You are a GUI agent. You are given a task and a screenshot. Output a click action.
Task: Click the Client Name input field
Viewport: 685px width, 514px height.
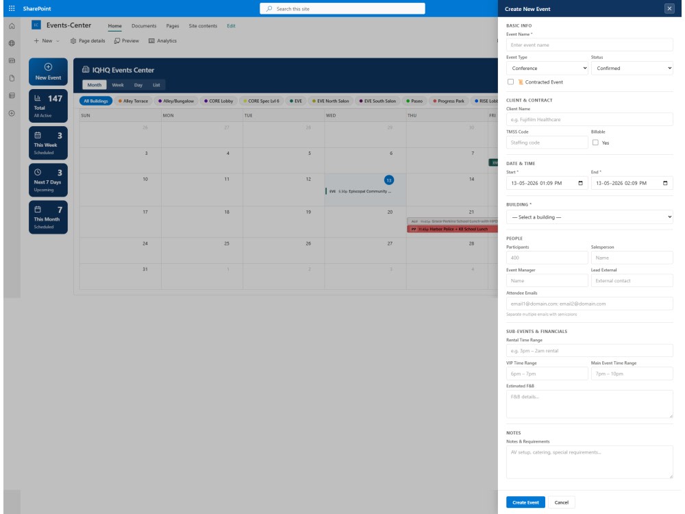(x=589, y=119)
